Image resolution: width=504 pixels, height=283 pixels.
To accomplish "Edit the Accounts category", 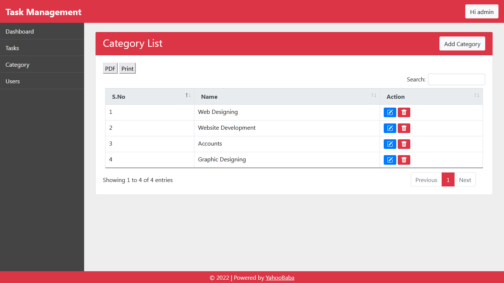I will pos(390,144).
